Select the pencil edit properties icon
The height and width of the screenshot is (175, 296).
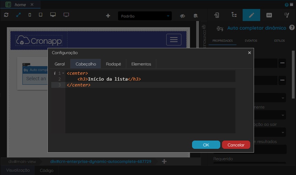[251, 15]
